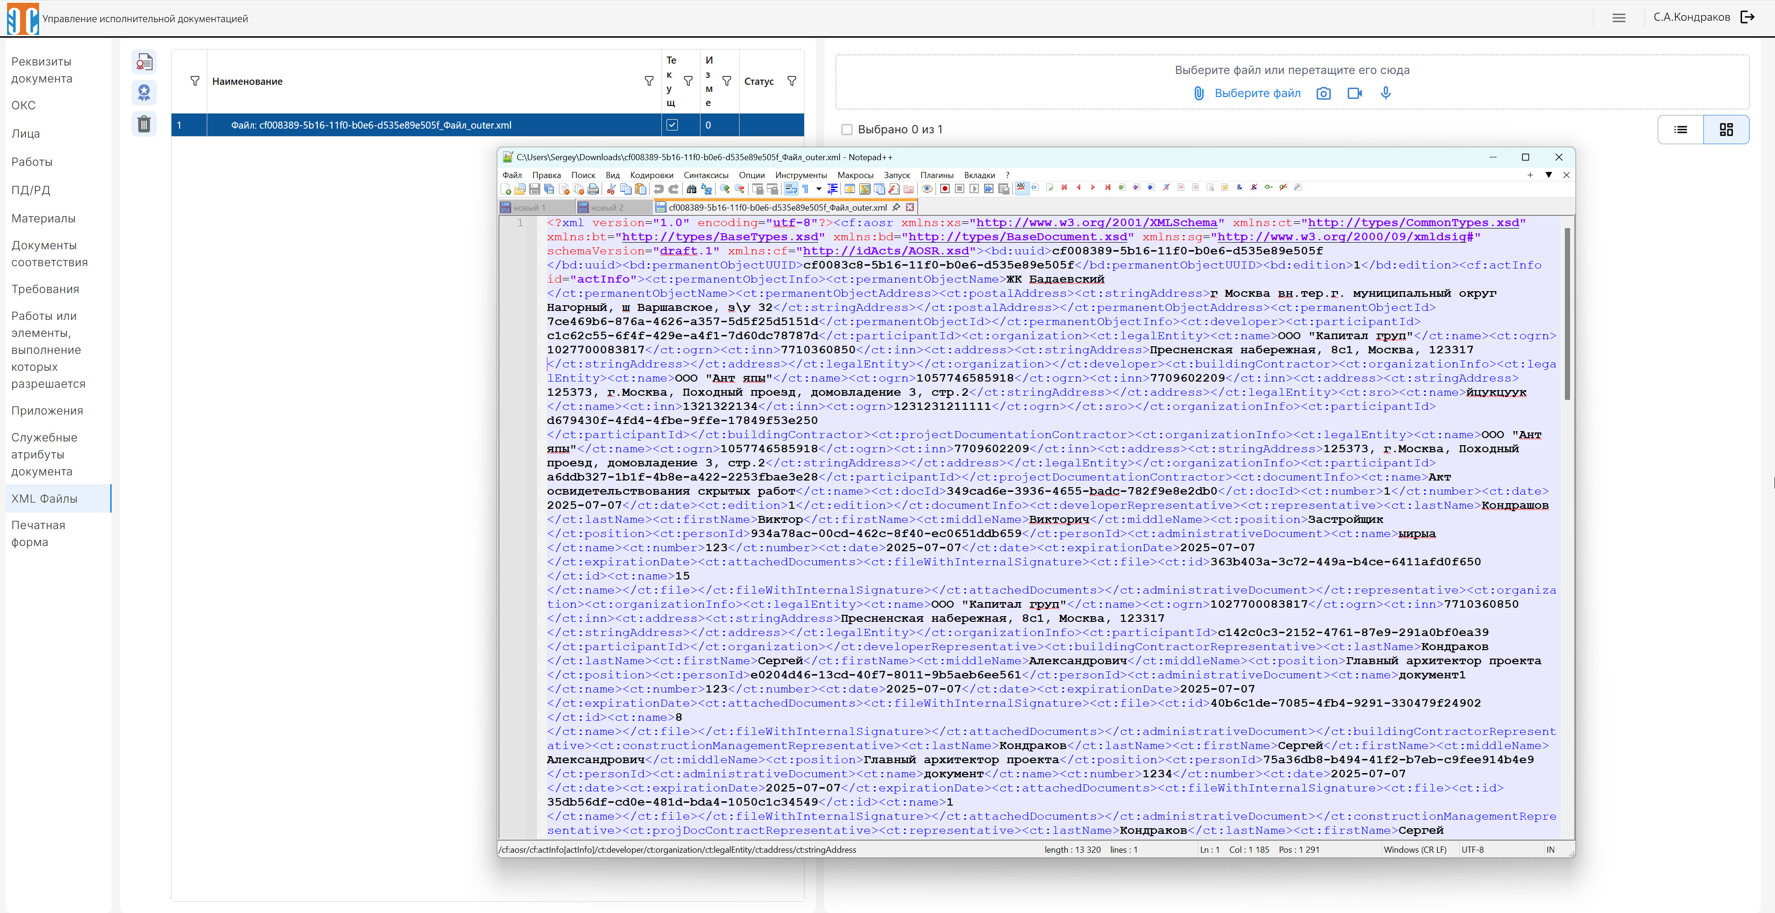The width and height of the screenshot is (1775, 913).
Task: Expand the dropdown arrow beside pilcrow icon
Action: tap(819, 189)
